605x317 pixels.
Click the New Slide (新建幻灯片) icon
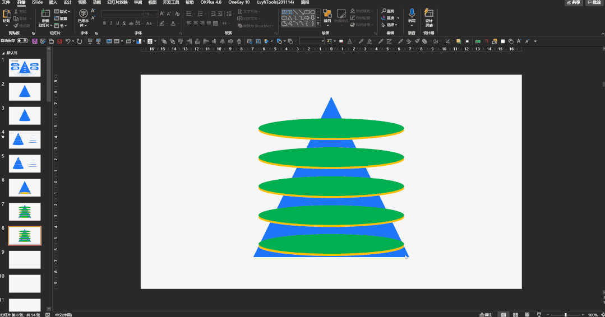pyautogui.click(x=45, y=13)
